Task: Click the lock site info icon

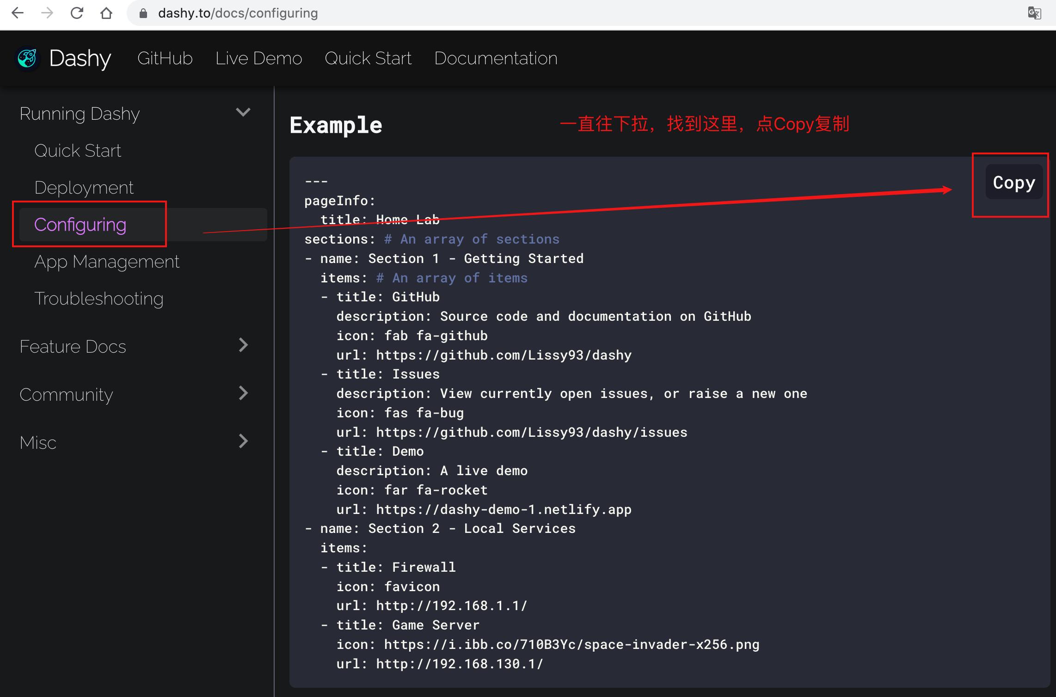Action: 143,13
